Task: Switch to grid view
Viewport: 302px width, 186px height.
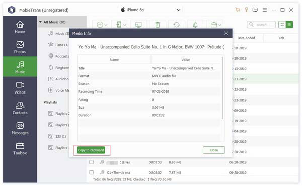Action: point(282,25)
